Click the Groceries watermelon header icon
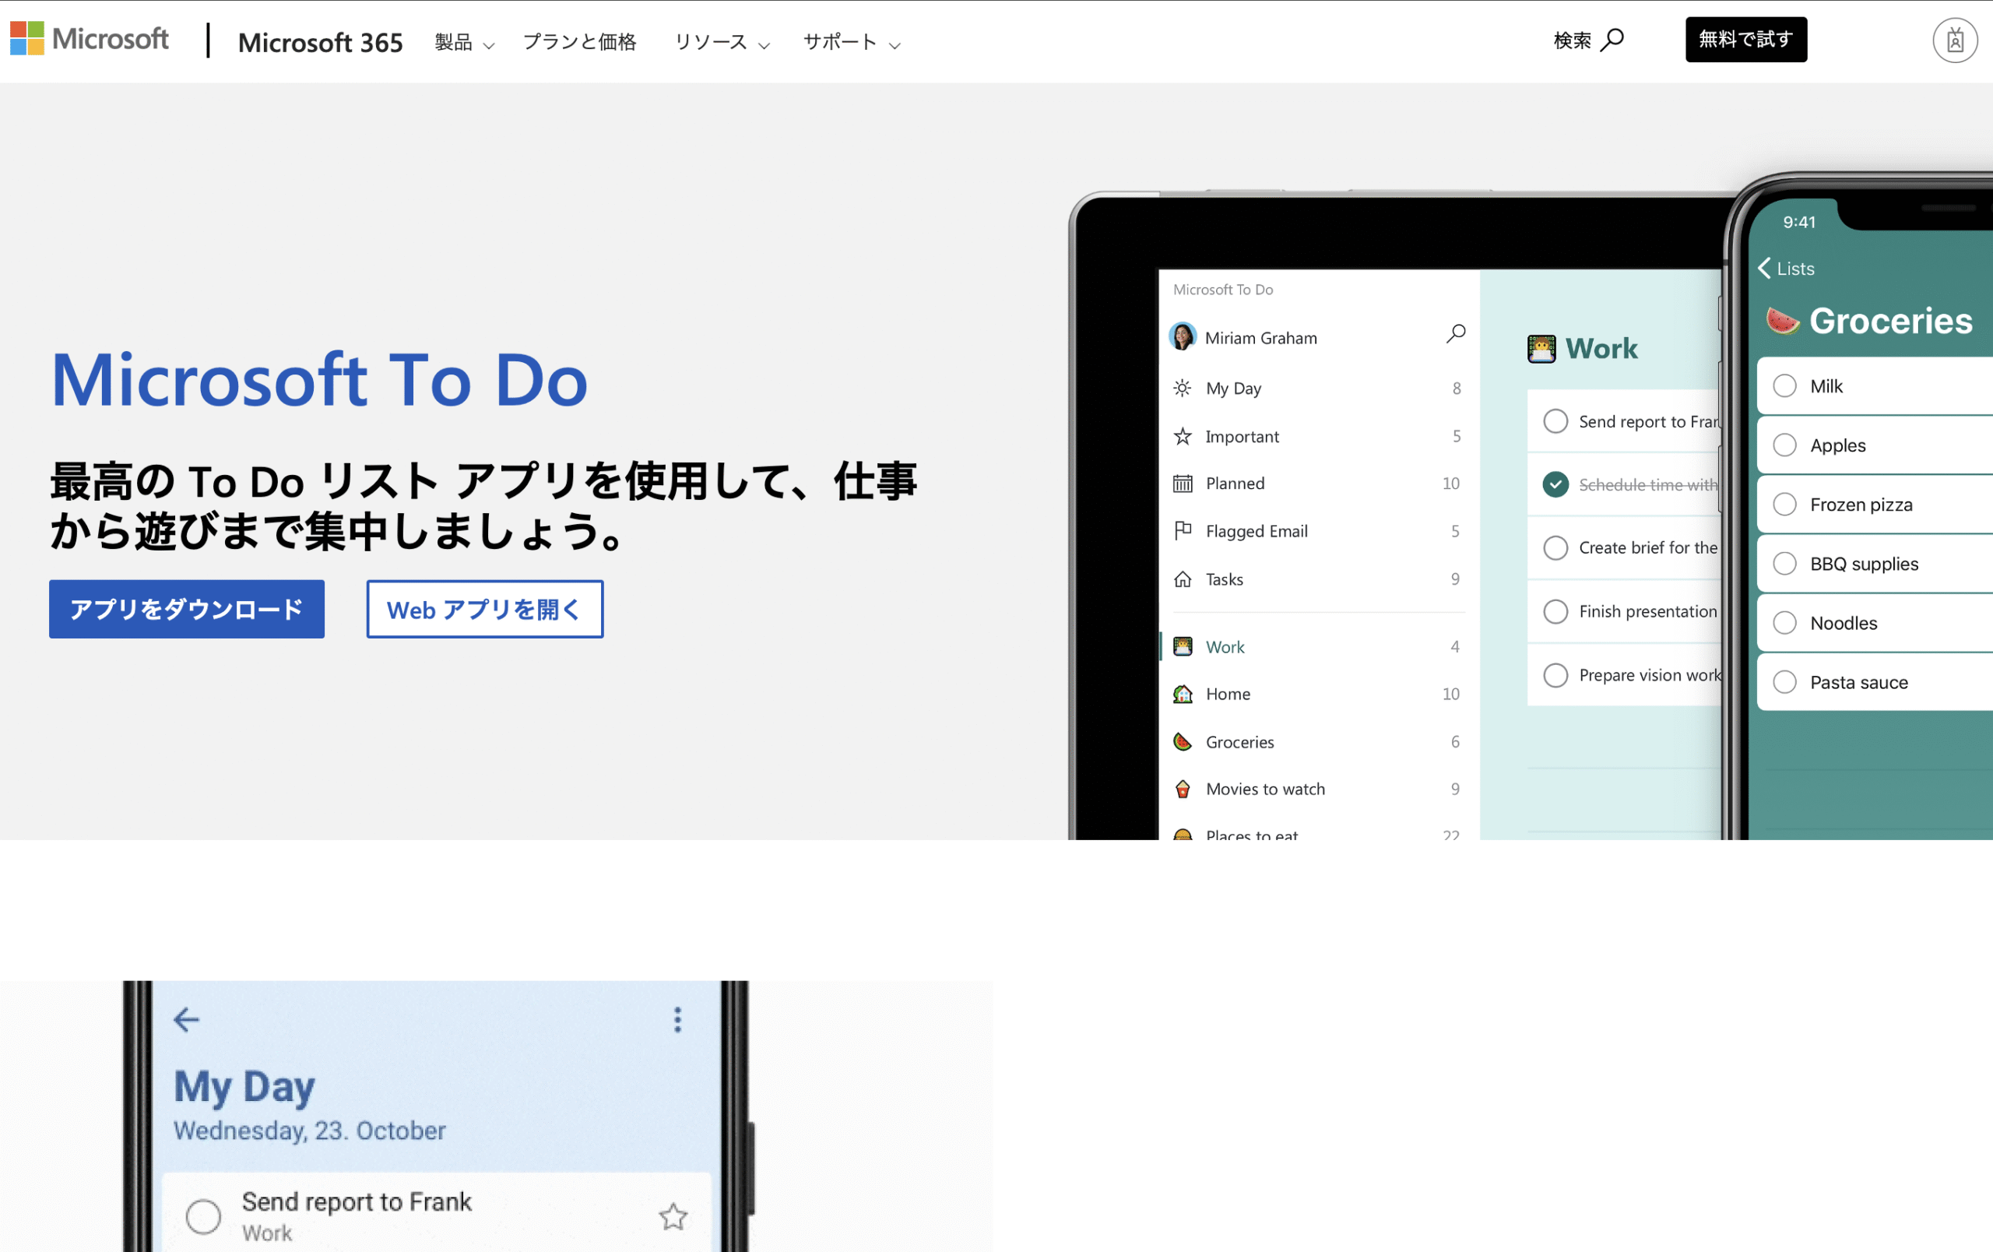 [x=1782, y=320]
